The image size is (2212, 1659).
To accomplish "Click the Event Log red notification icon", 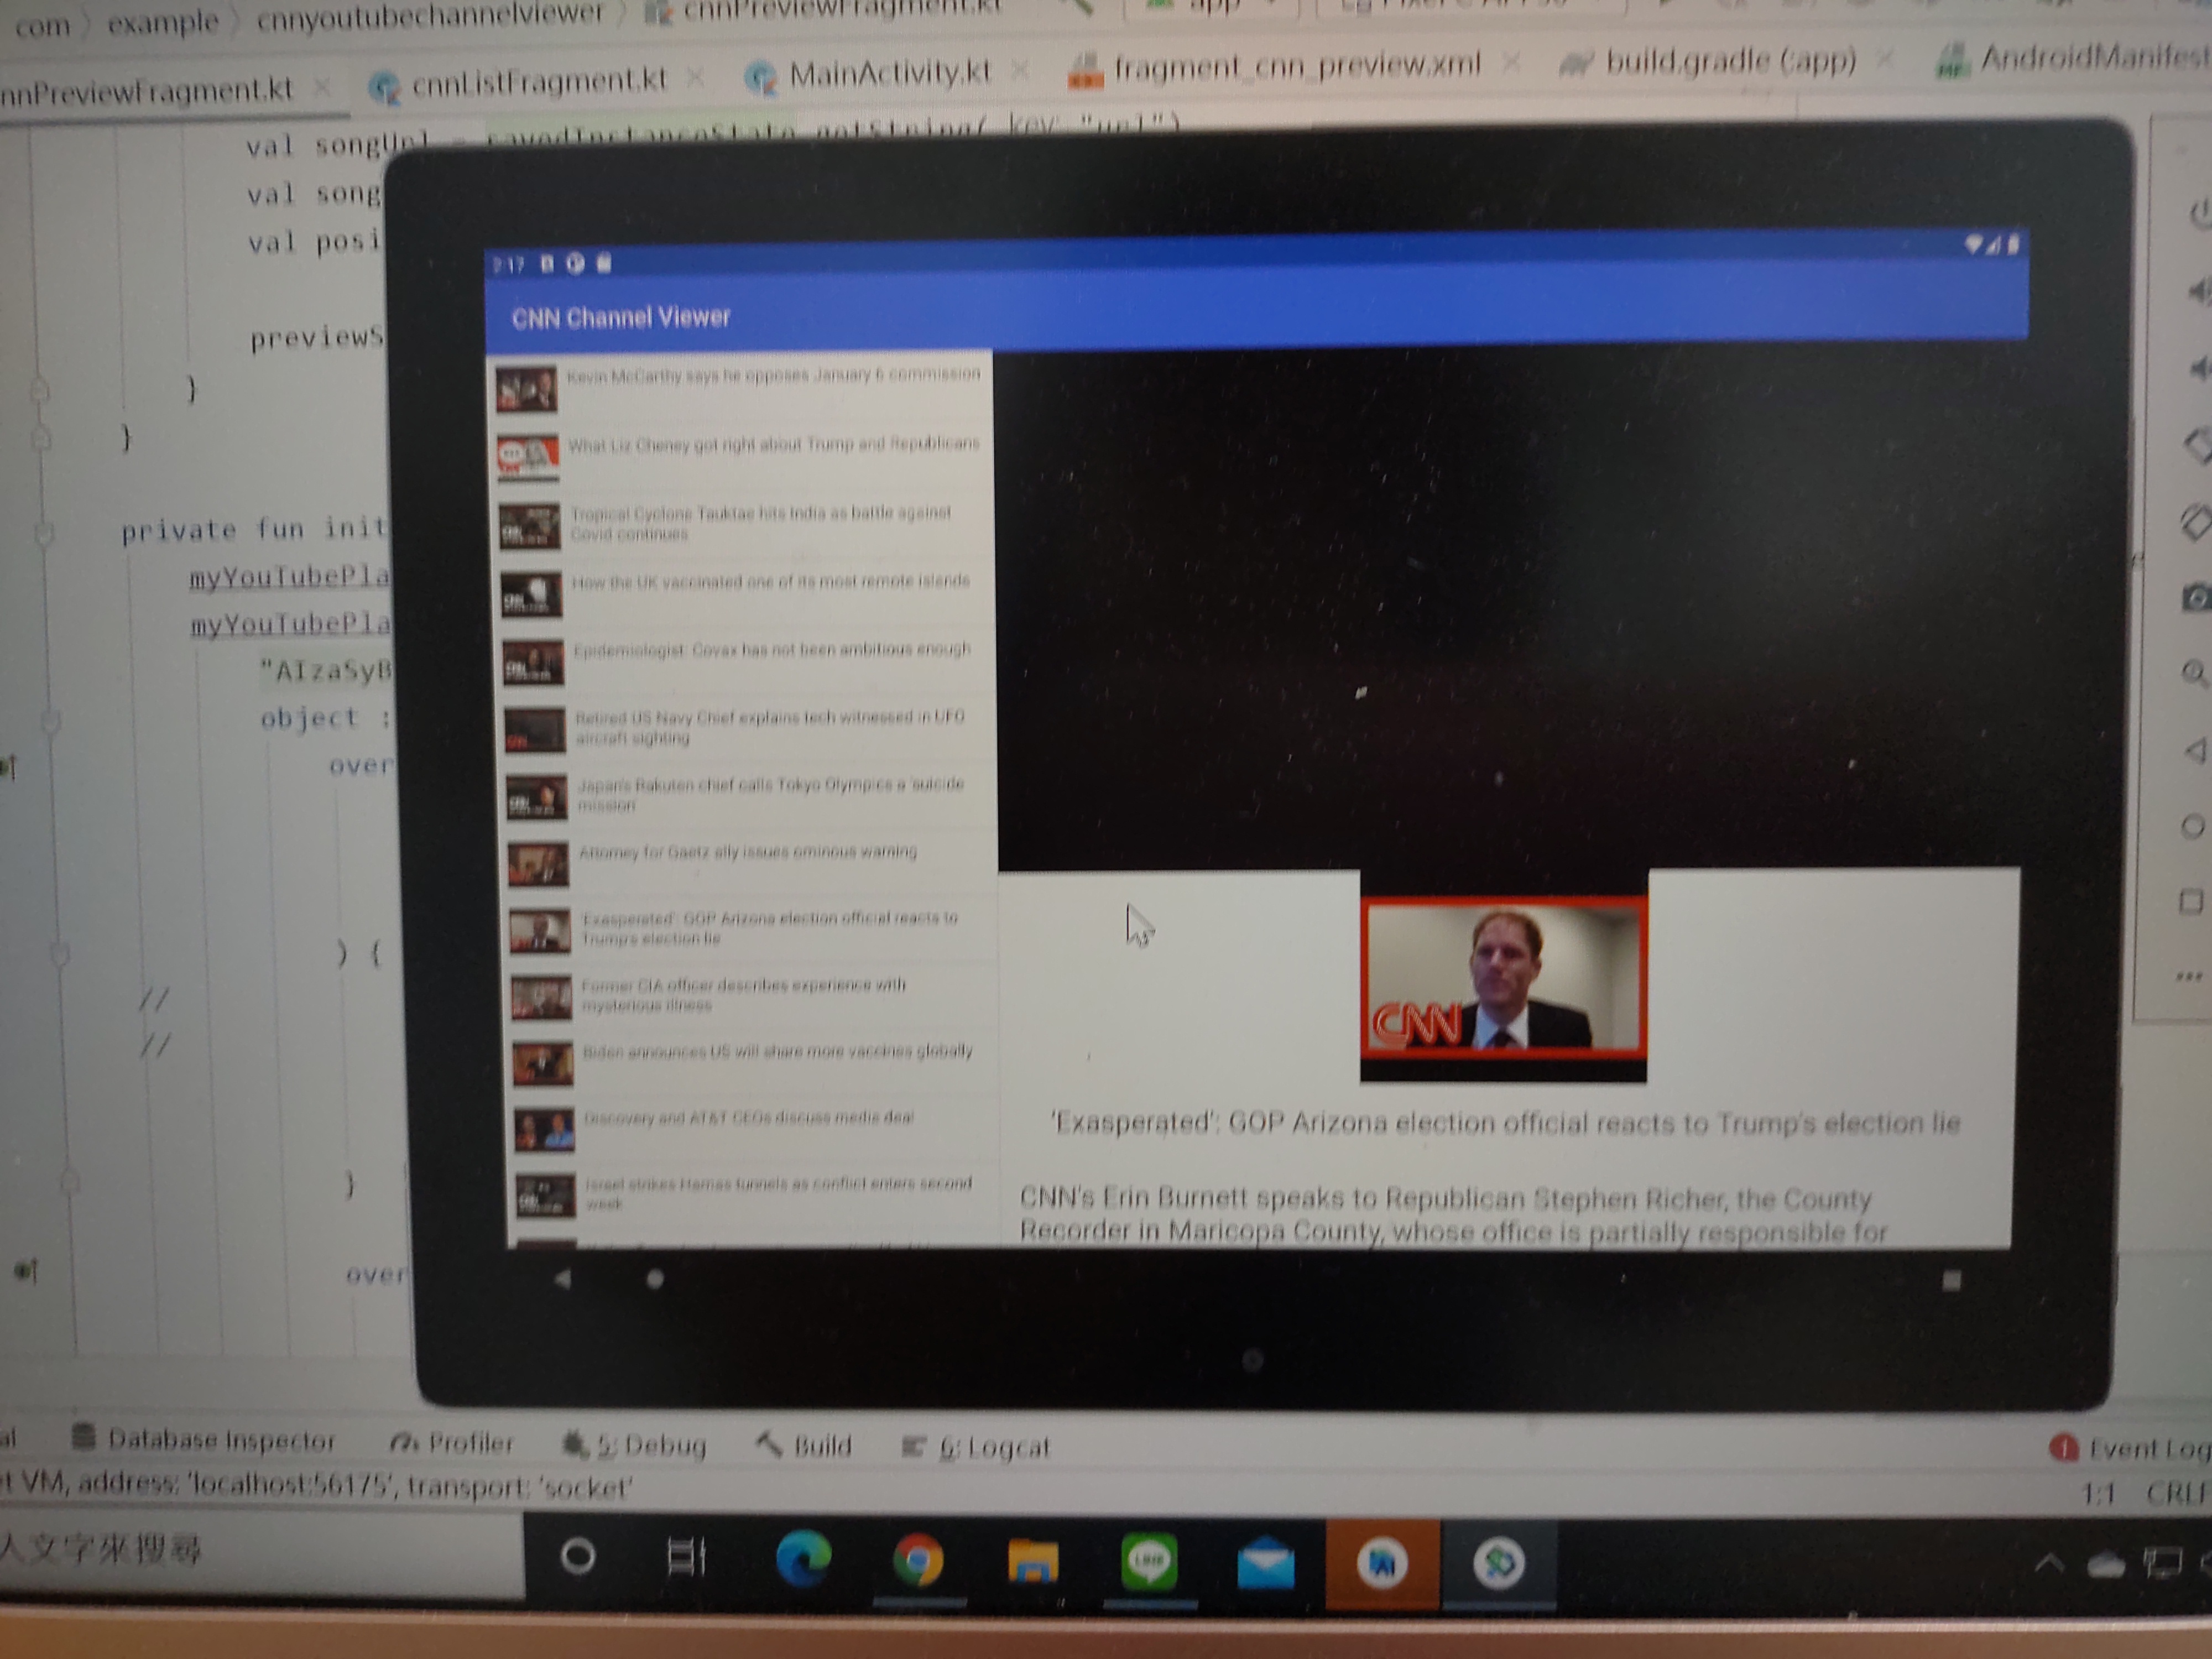I will click(x=2063, y=1447).
